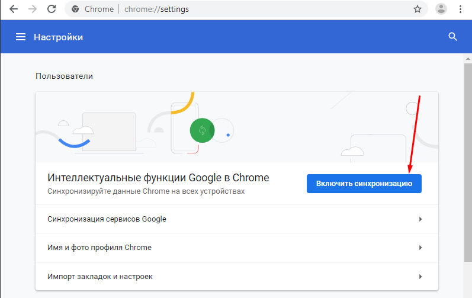Reload the settings page
Viewport: 472px width, 298px height.
pos(52,9)
